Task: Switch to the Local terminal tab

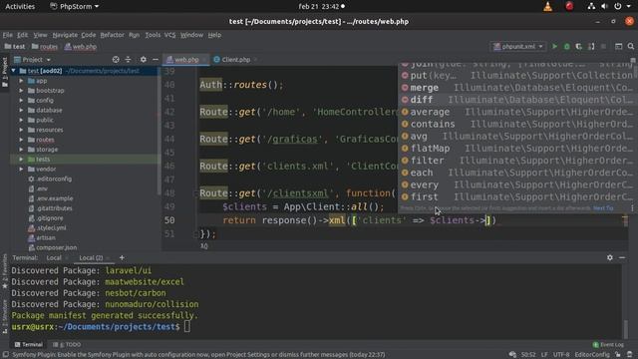Action: click(54, 257)
